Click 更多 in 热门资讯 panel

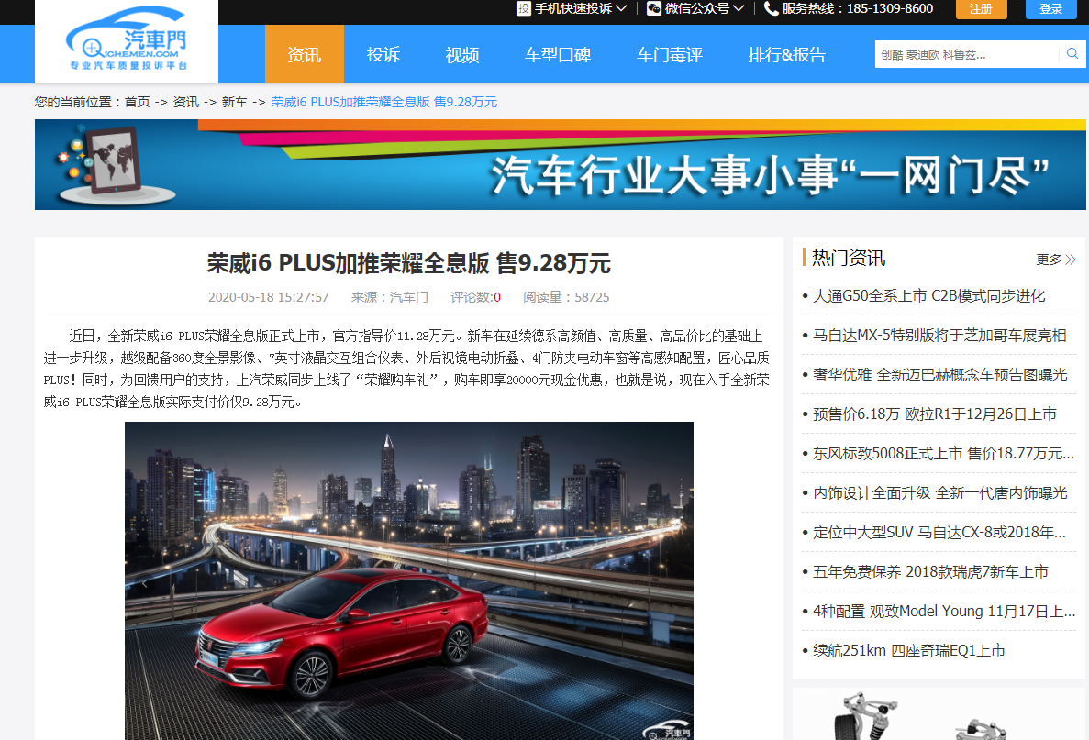1049,260
